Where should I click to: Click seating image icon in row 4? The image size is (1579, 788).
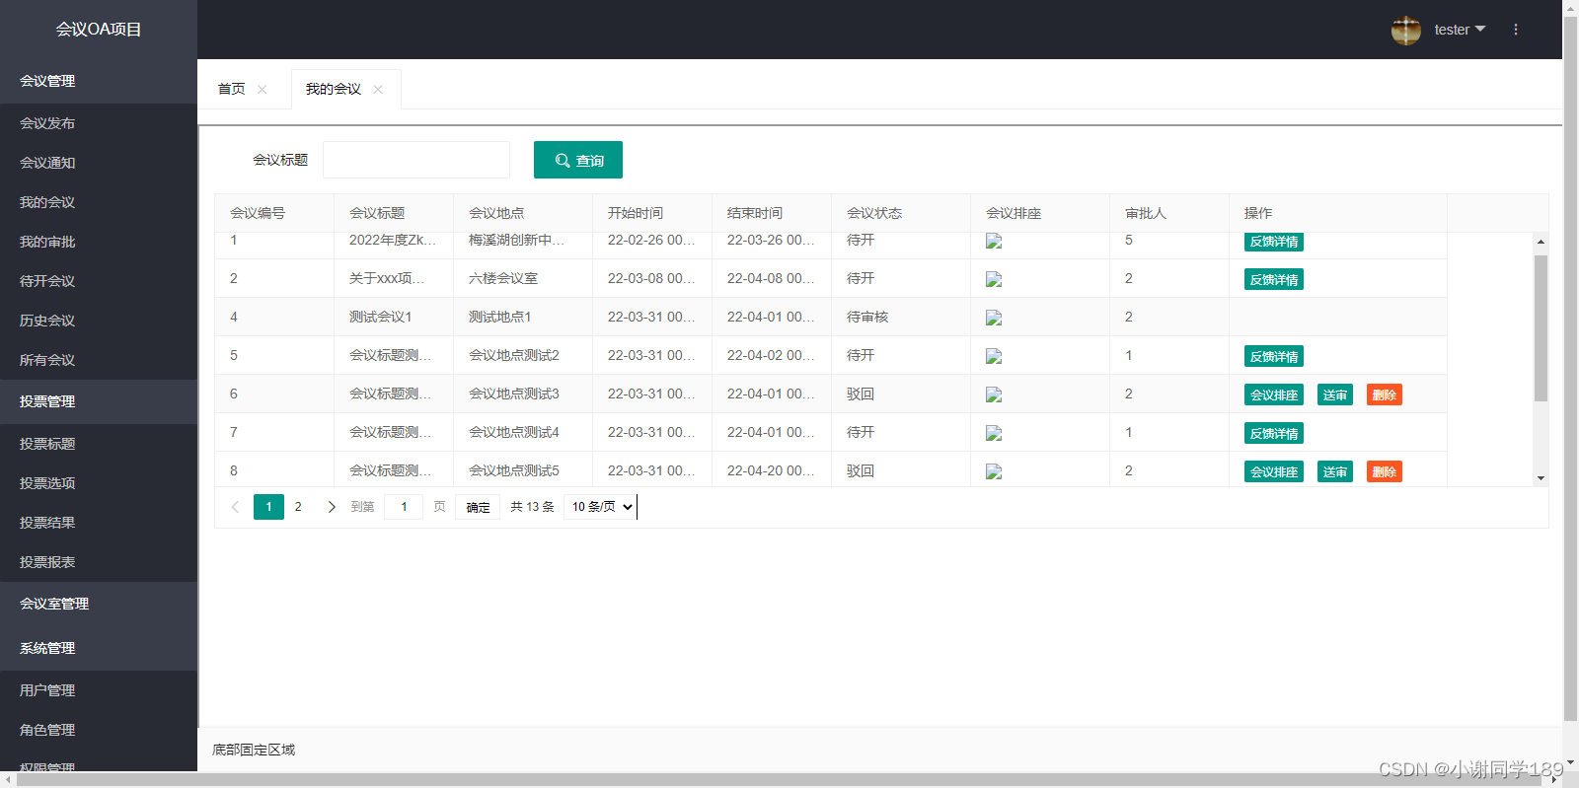994,318
